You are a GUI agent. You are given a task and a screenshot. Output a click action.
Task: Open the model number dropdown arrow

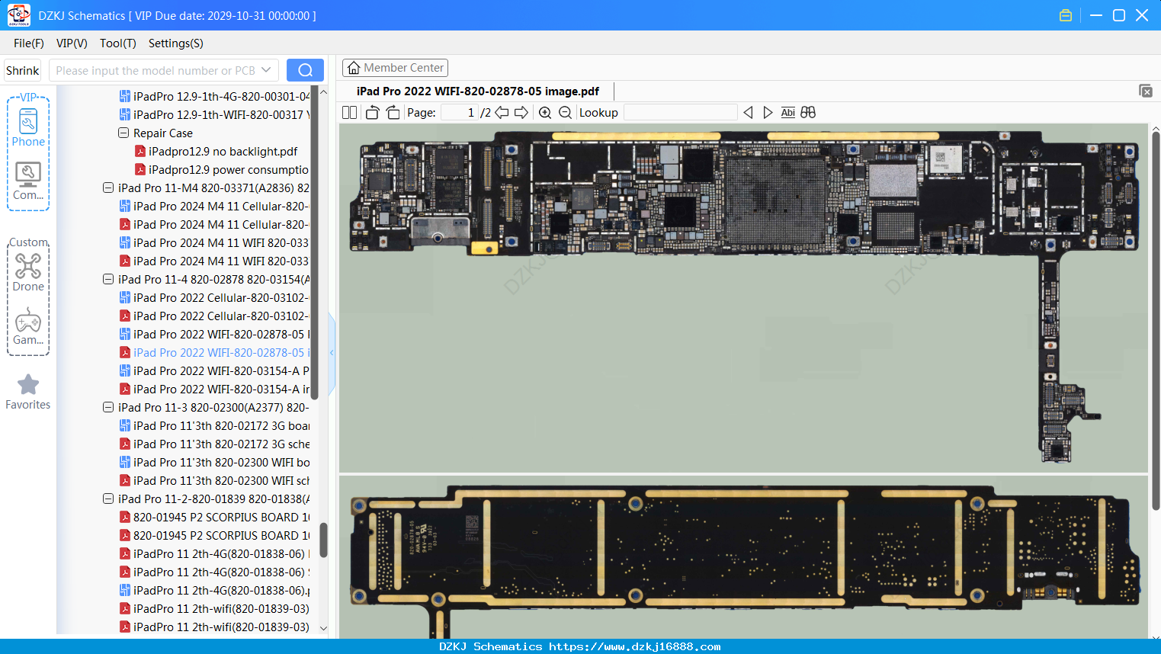pyautogui.click(x=266, y=70)
